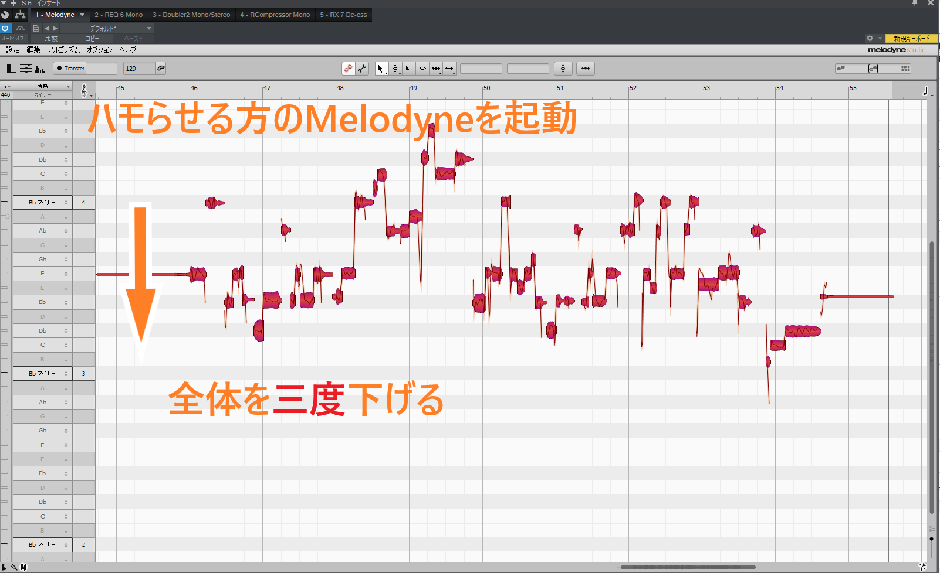Click the orange blobs edit mode icon
The image size is (940, 573).
[x=349, y=69]
